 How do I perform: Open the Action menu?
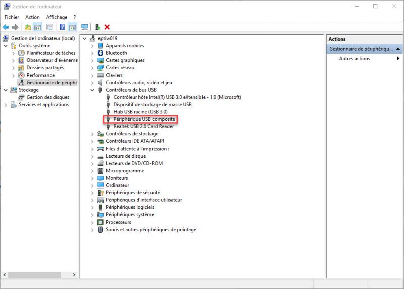click(x=32, y=17)
